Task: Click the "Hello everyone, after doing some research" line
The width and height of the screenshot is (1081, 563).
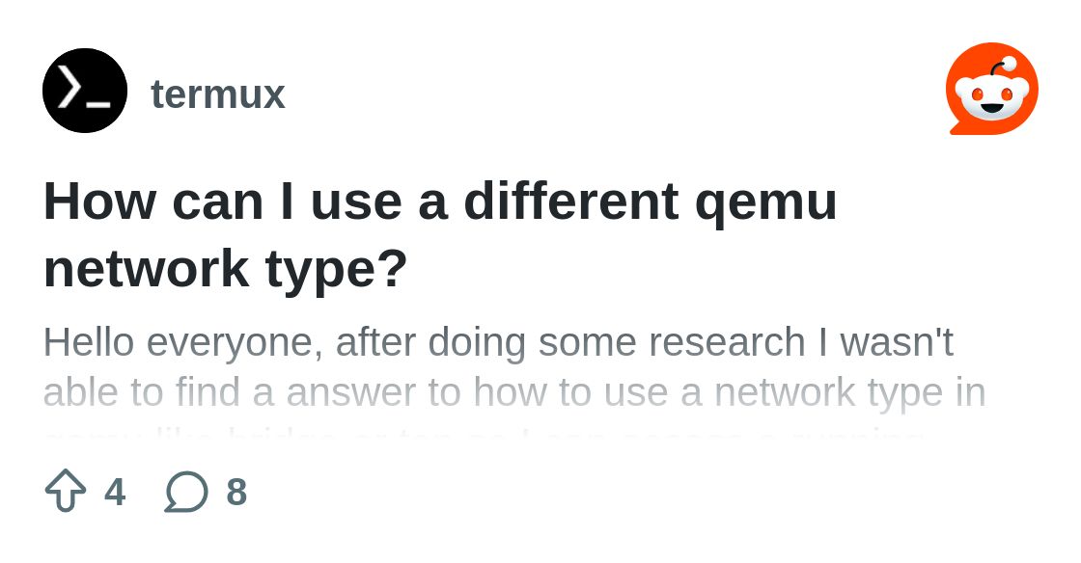Action: click(498, 342)
